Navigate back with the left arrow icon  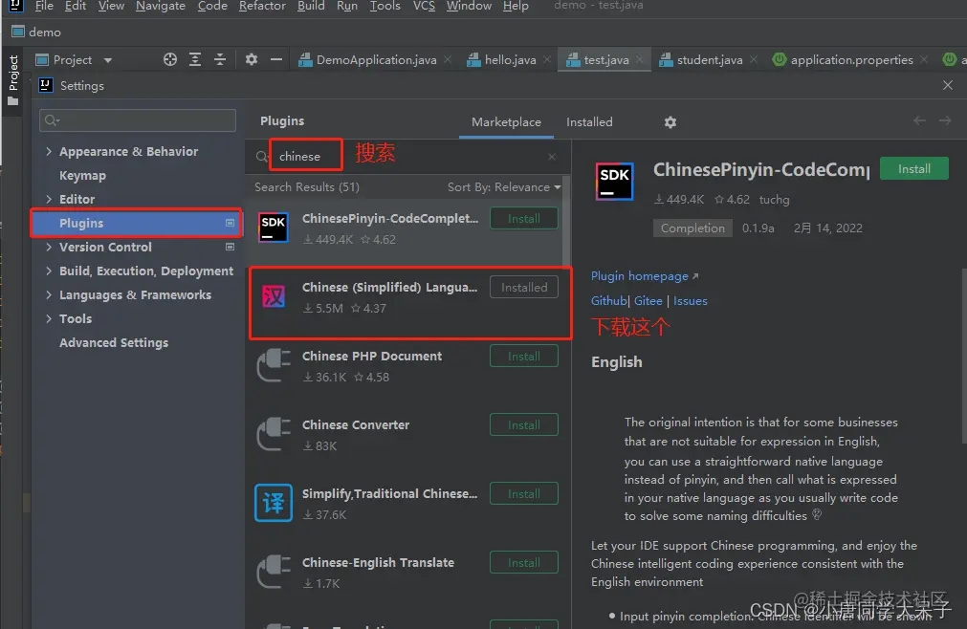pyautogui.click(x=919, y=120)
